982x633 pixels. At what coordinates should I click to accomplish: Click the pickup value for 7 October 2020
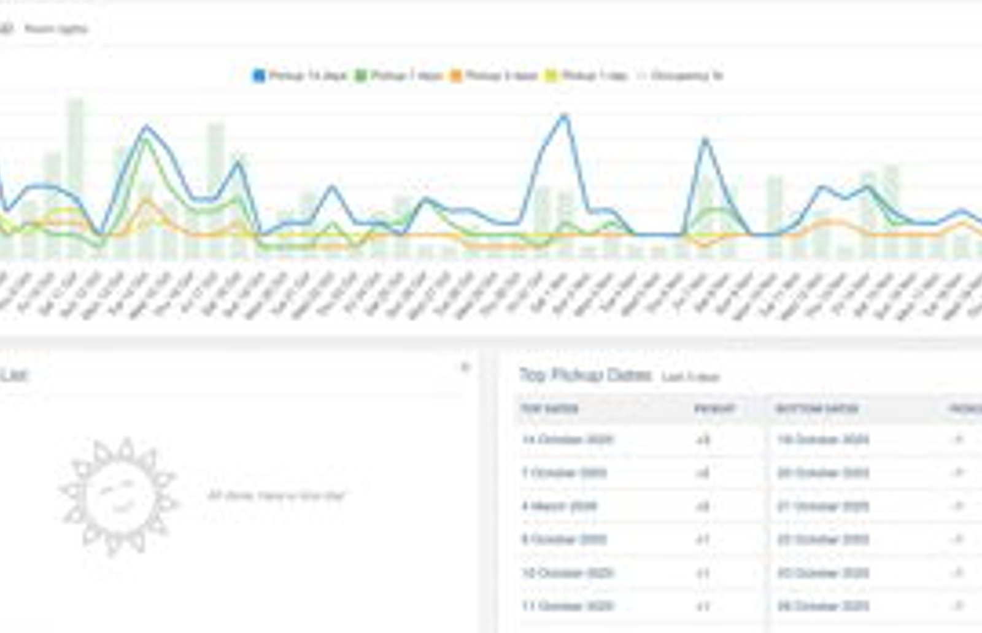click(x=703, y=473)
